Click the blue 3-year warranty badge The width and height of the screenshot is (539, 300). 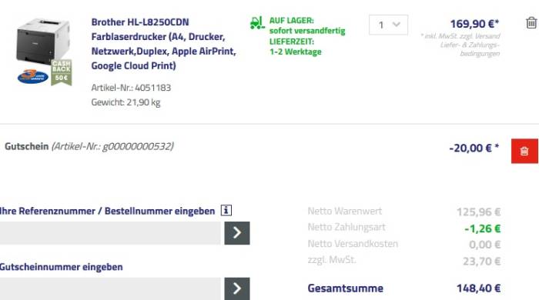tap(32, 76)
